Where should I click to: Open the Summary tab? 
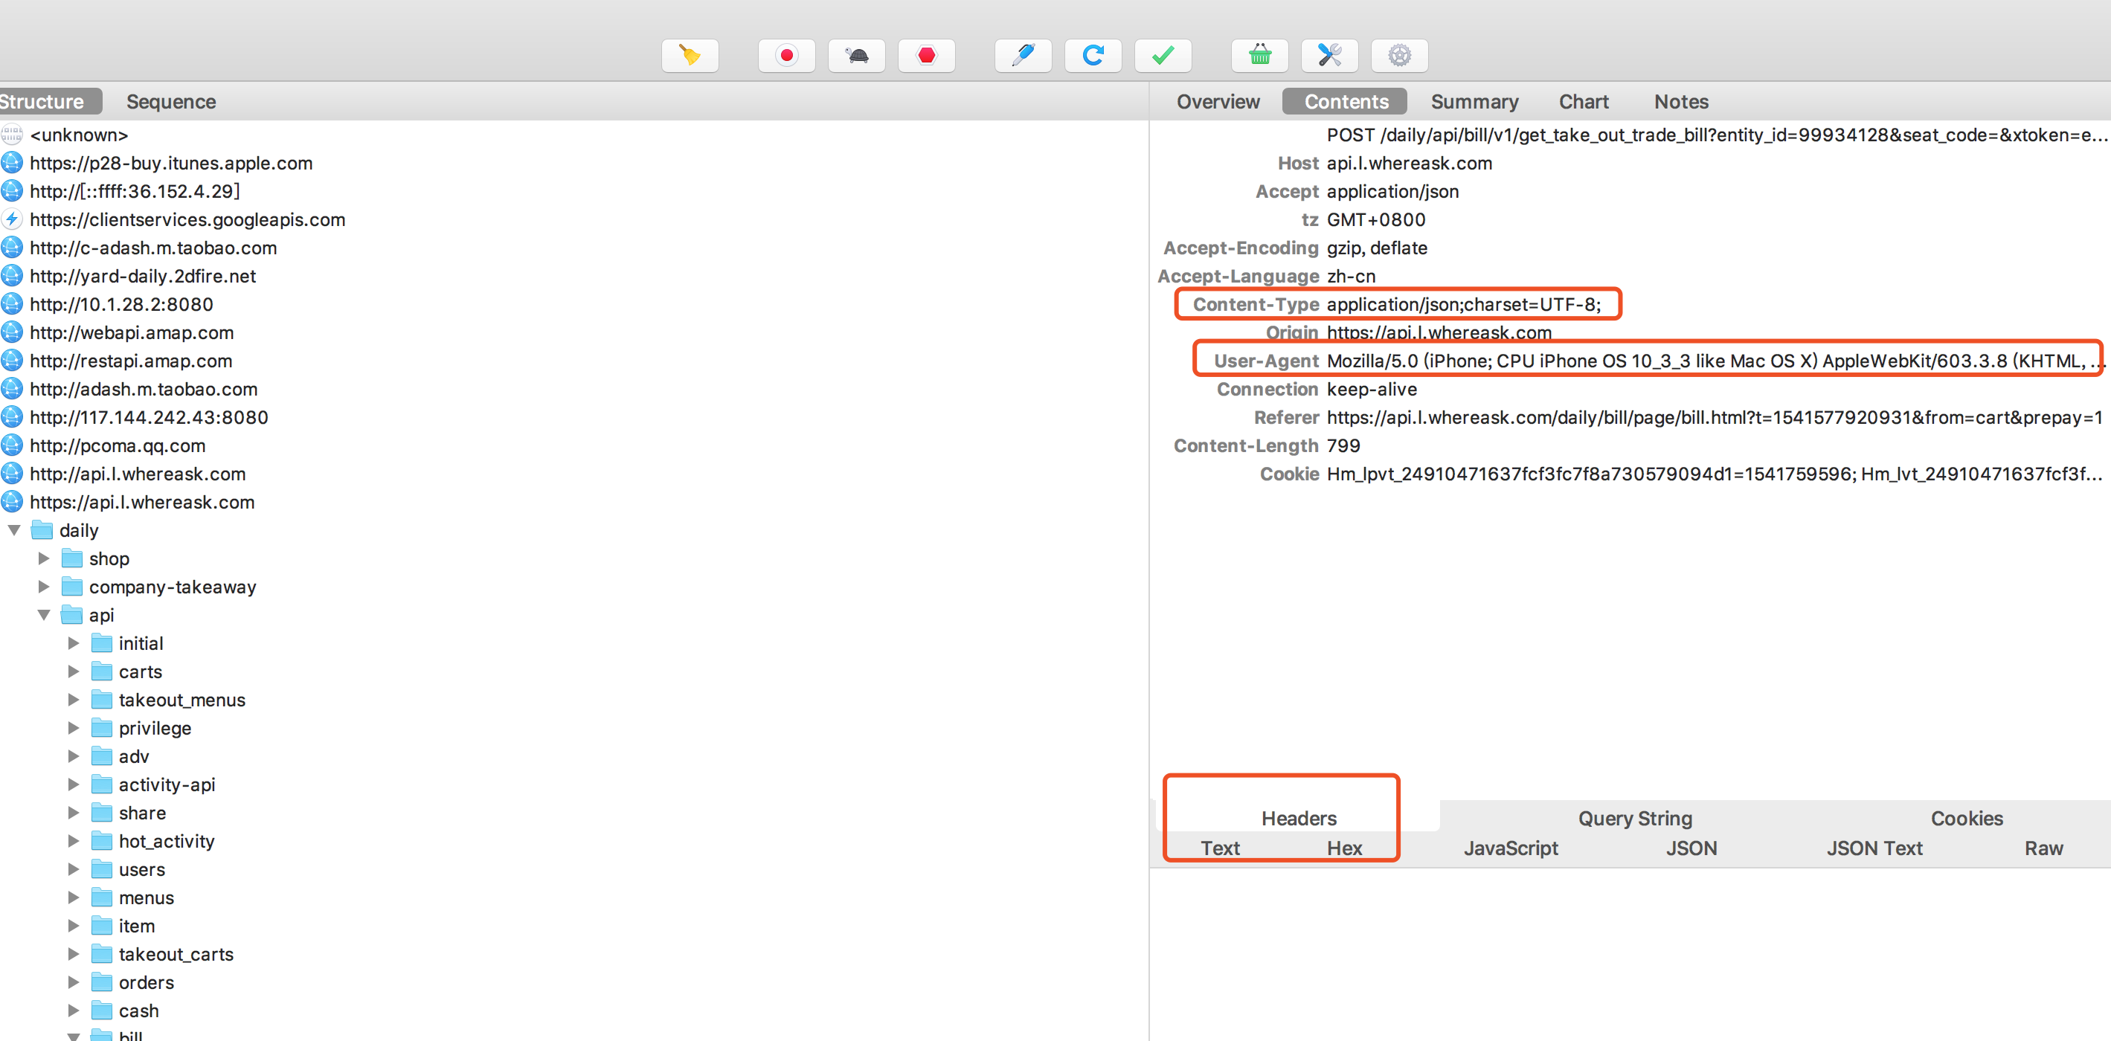pyautogui.click(x=1474, y=102)
